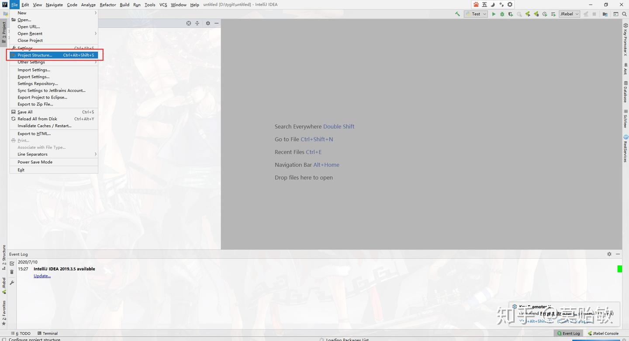629x341 pixels.
Task: Switch to the Terminal tool window
Action: click(50, 333)
